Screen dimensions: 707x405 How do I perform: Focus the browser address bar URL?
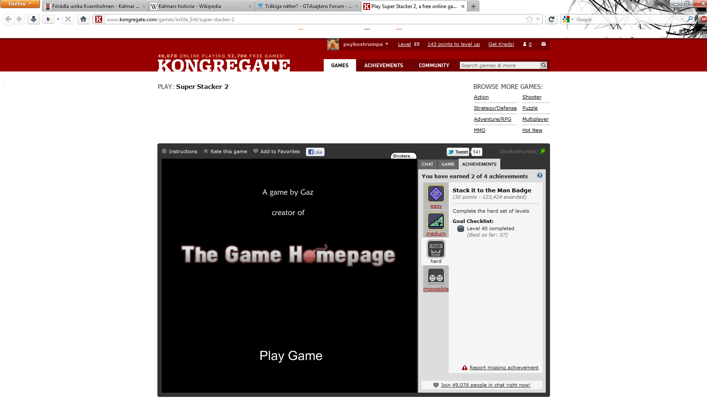315,19
